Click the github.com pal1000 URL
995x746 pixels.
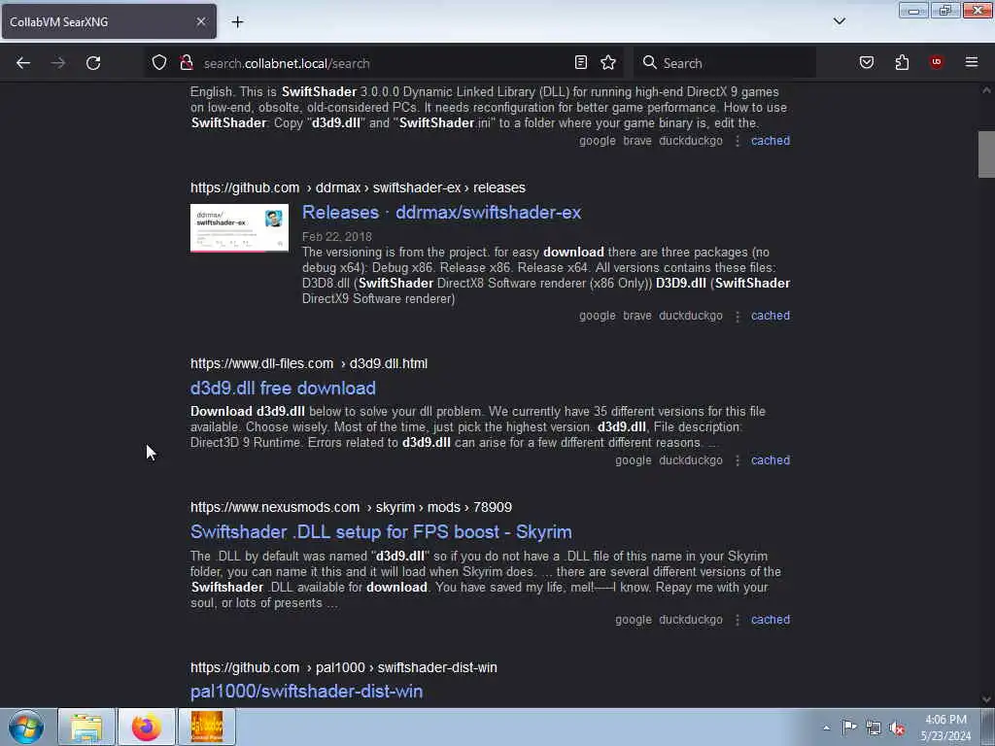click(x=343, y=667)
